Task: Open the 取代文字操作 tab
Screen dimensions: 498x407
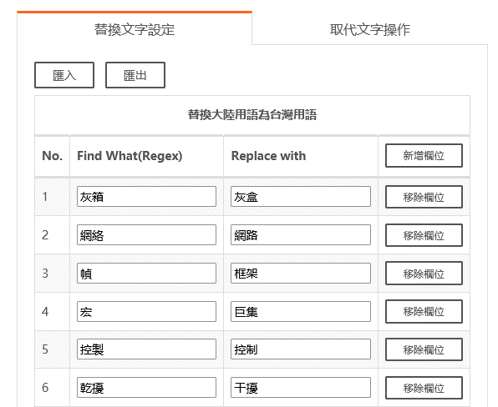Action: pyautogui.click(x=369, y=29)
